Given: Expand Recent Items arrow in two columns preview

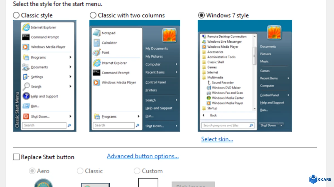Looking at the screenshot, I should point(177,72).
